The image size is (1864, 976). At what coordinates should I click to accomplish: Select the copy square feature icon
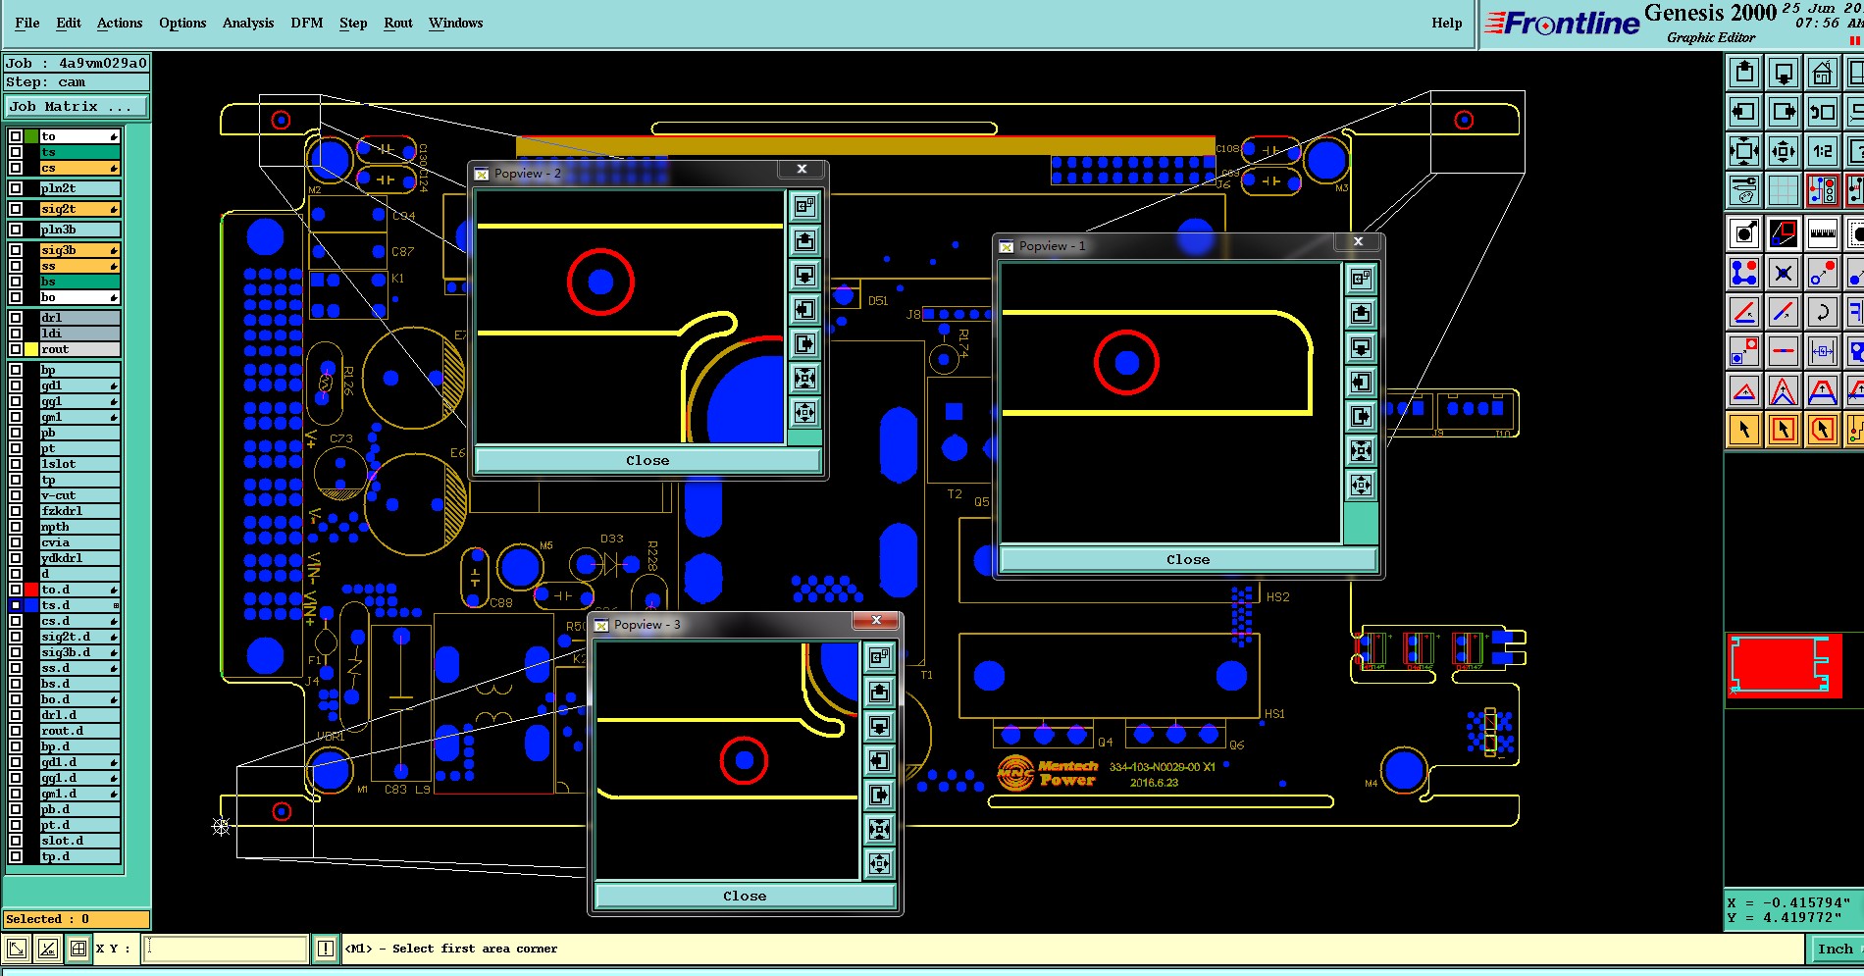pos(1744,351)
